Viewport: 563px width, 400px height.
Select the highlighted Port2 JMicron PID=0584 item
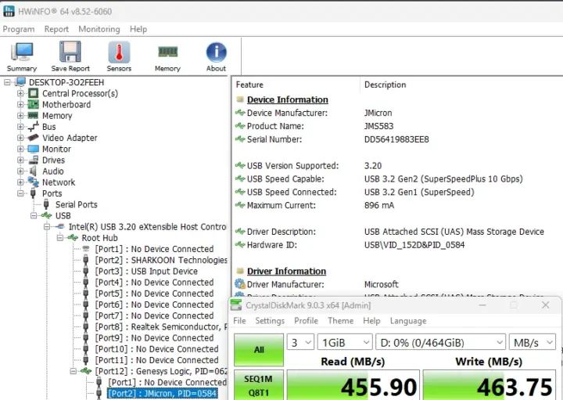point(163,394)
